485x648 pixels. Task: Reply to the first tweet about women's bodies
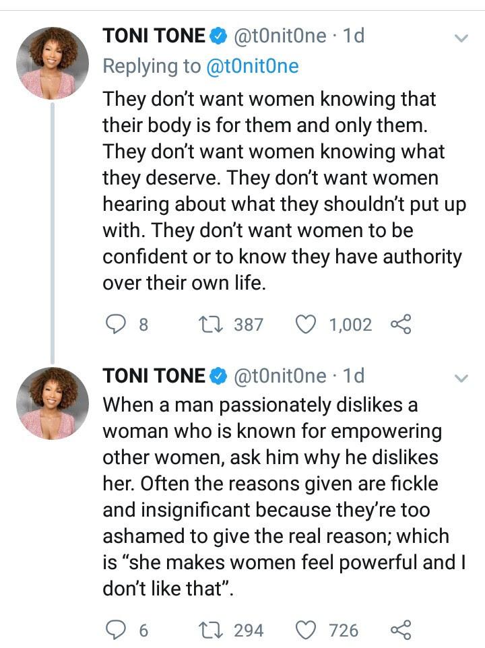(117, 325)
